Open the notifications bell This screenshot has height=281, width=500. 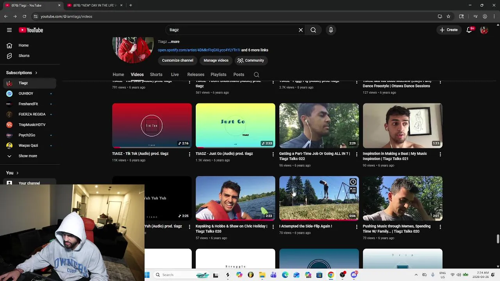[470, 30]
